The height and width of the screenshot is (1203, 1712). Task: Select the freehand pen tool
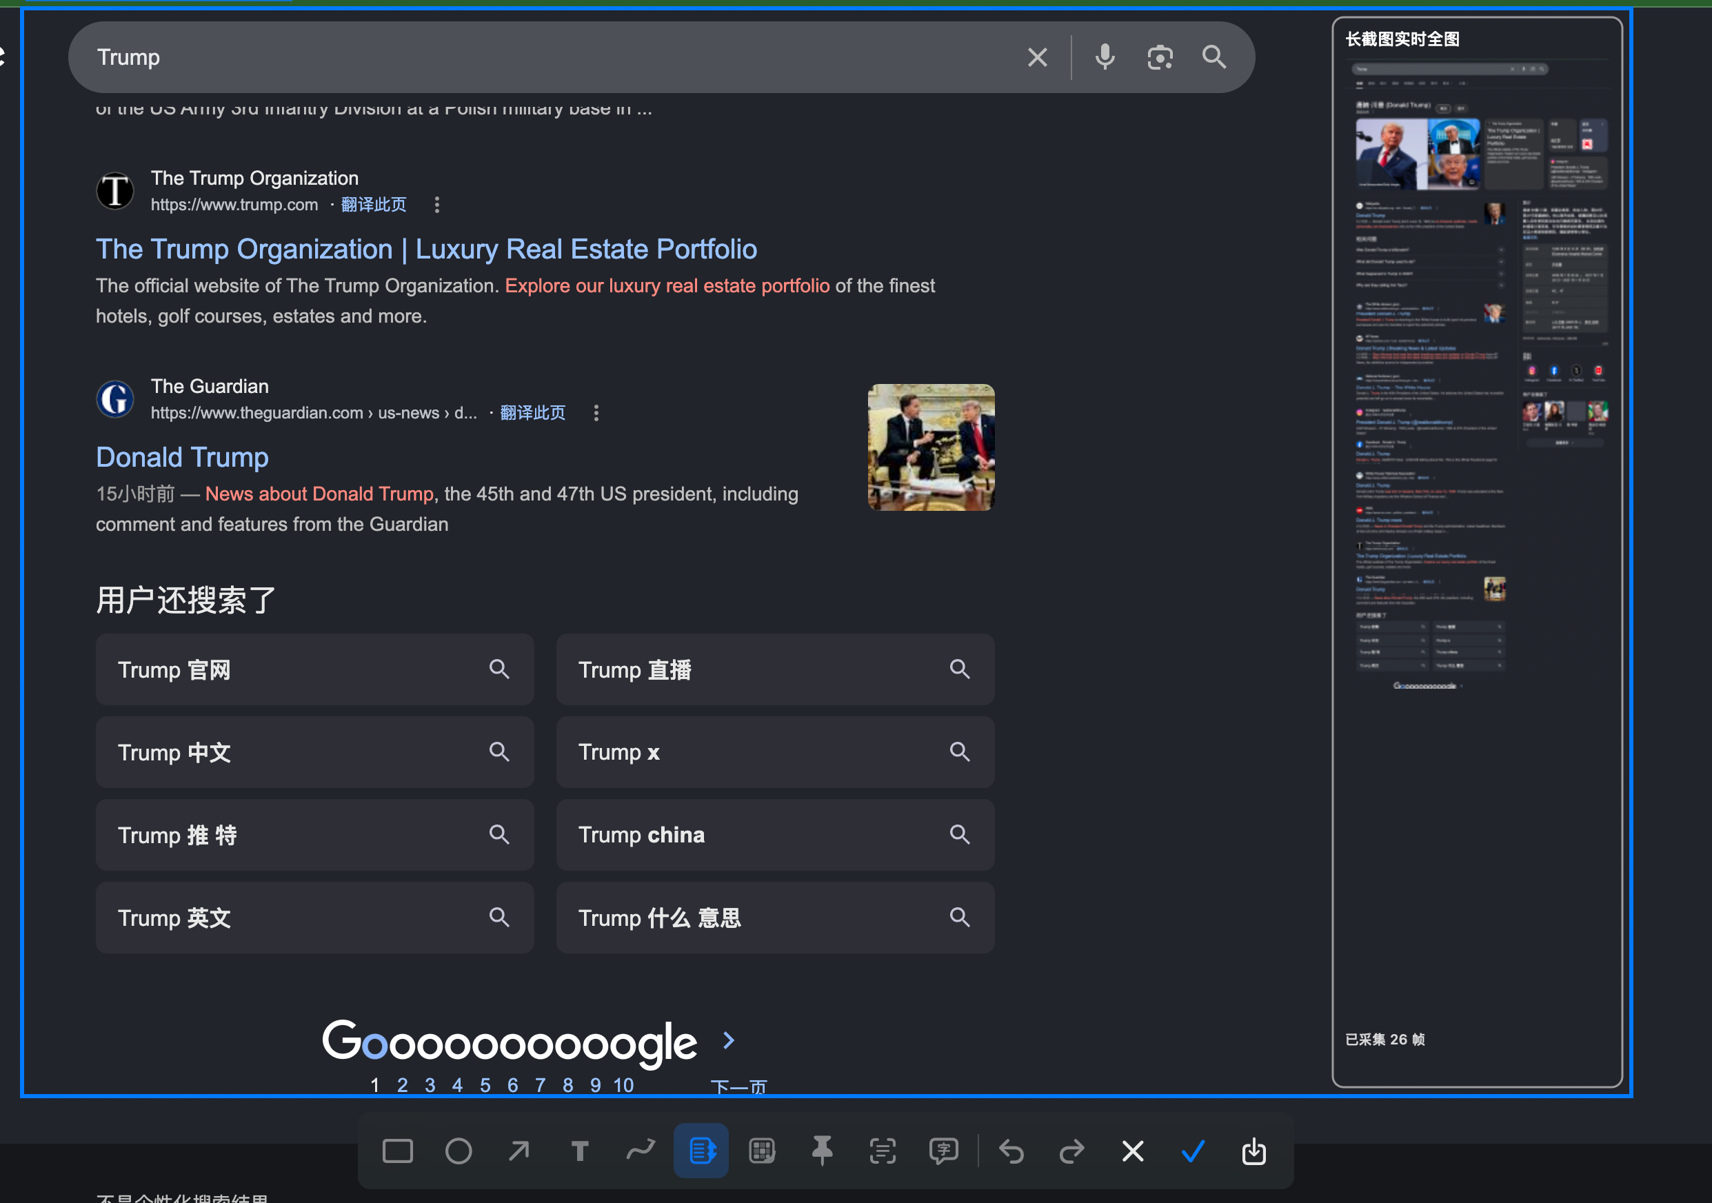click(x=641, y=1150)
